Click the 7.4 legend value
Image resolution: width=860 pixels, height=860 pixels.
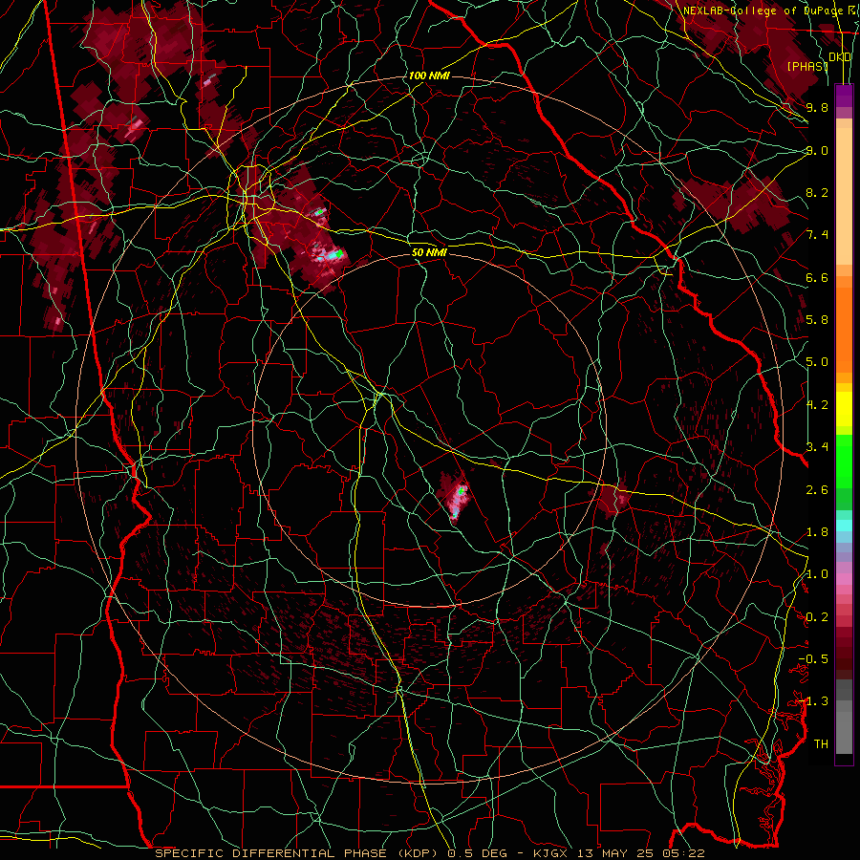[x=817, y=235]
